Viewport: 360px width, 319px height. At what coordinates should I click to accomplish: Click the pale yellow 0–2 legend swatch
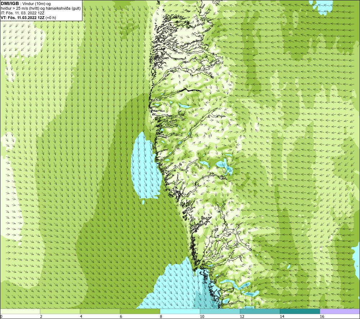[x=20, y=311]
